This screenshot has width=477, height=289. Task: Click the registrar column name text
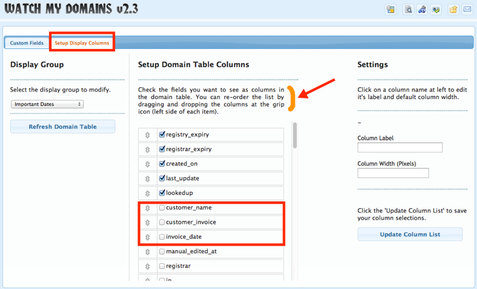pyautogui.click(x=178, y=266)
